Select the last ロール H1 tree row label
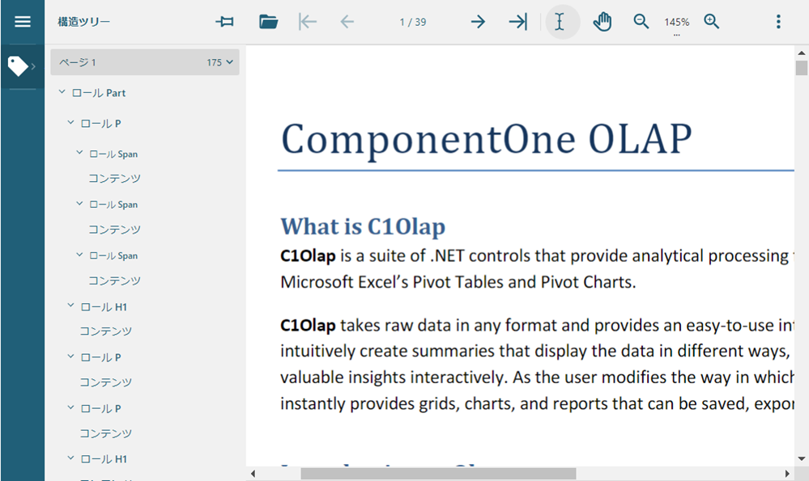 coord(104,459)
